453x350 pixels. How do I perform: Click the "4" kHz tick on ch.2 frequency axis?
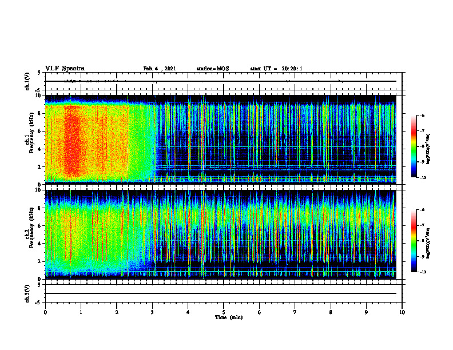41,244
